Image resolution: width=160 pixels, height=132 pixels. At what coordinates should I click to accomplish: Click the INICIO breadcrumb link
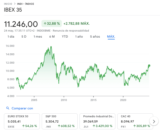click(8, 4)
